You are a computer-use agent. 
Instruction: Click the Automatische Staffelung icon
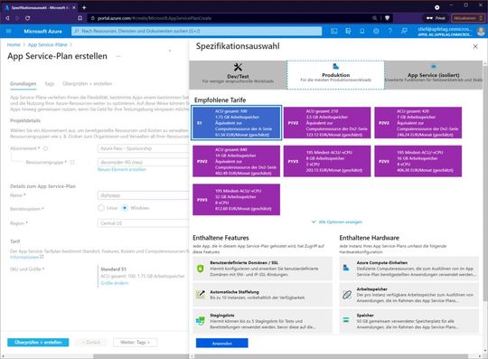pos(201,294)
